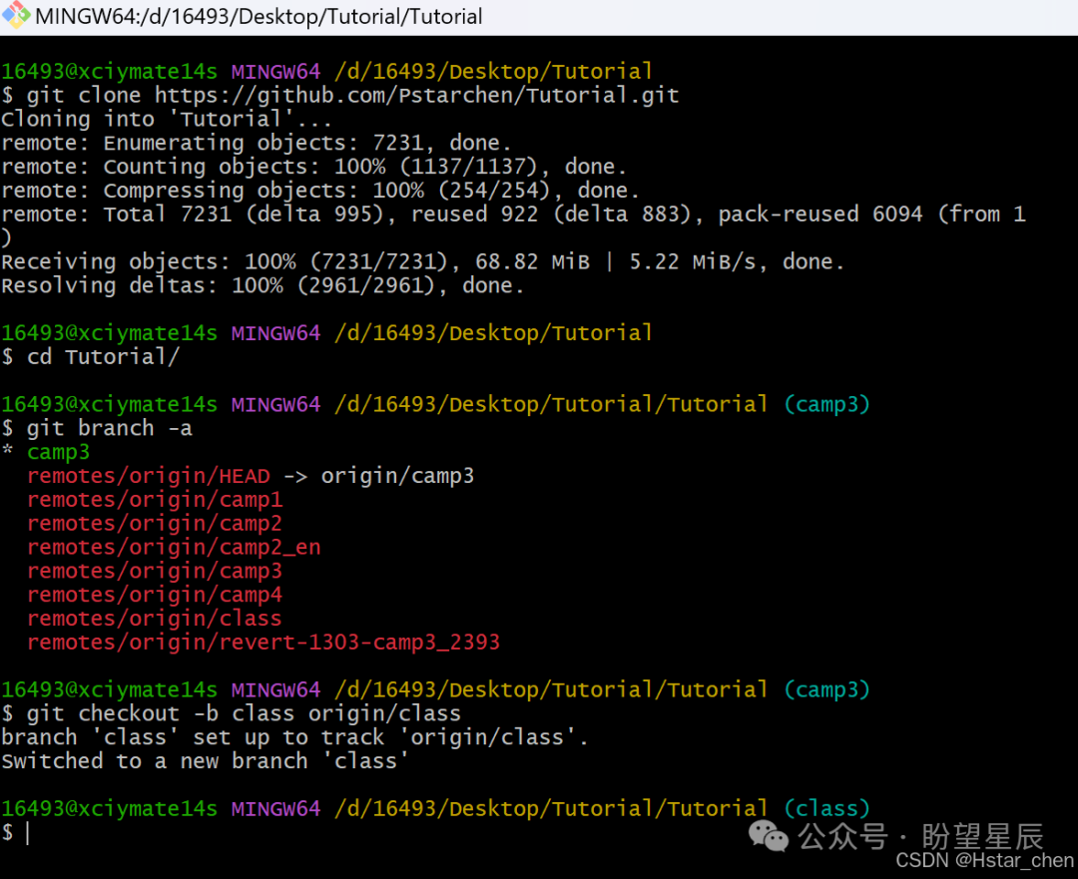Image resolution: width=1078 pixels, height=879 pixels.
Task: Click the window title MINGW64:/d/16493/Desktop/Tutorial/Tutorial
Action: click(259, 17)
